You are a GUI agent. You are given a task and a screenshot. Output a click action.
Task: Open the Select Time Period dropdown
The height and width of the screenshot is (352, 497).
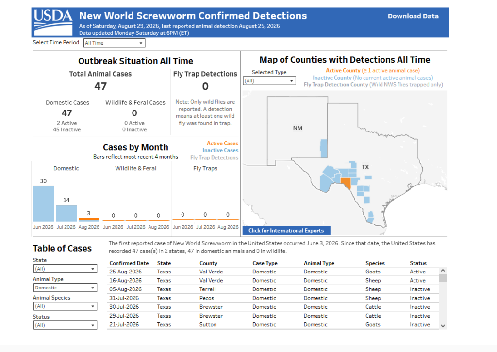point(114,43)
